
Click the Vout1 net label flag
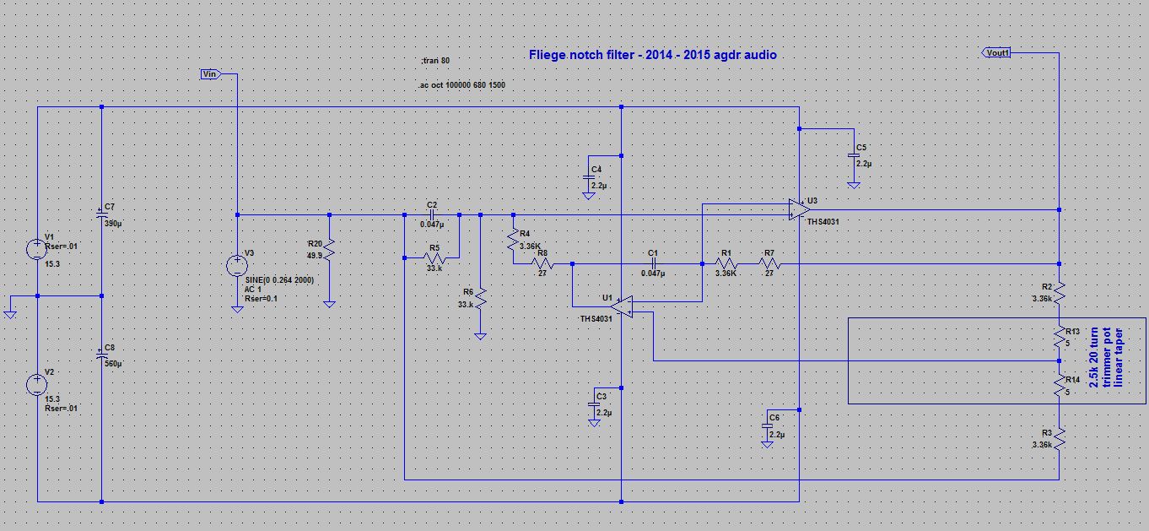pyautogui.click(x=998, y=52)
